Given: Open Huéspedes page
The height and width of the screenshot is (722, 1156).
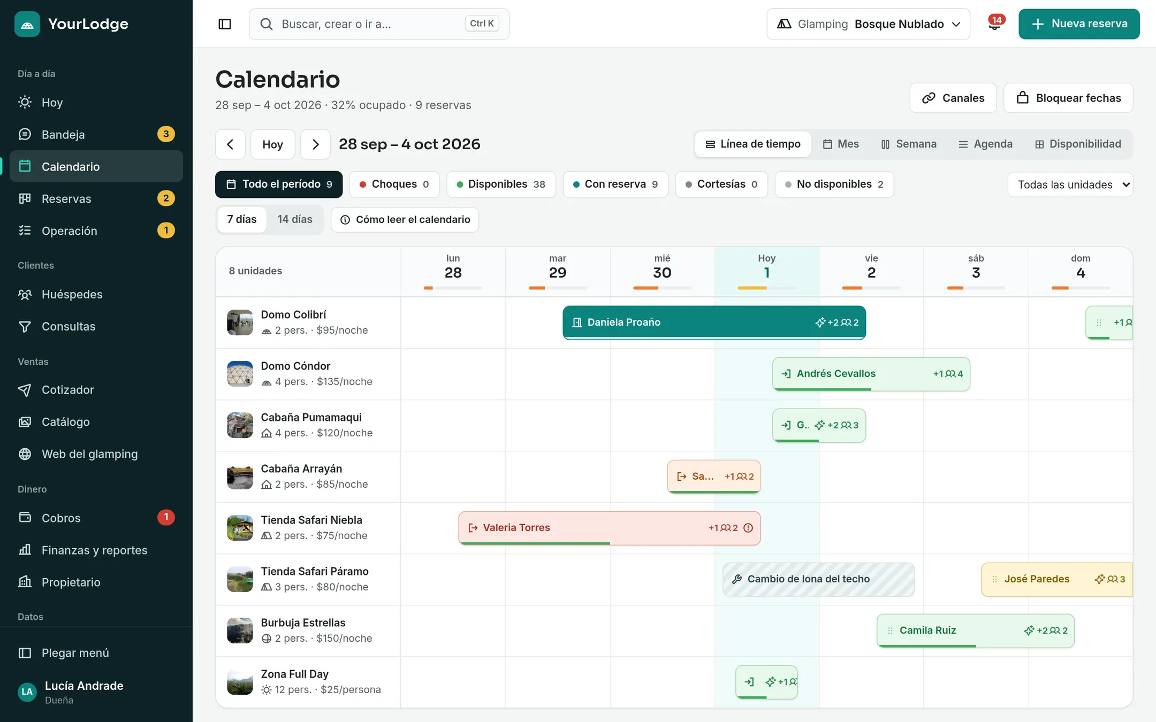Looking at the screenshot, I should pos(96,294).
